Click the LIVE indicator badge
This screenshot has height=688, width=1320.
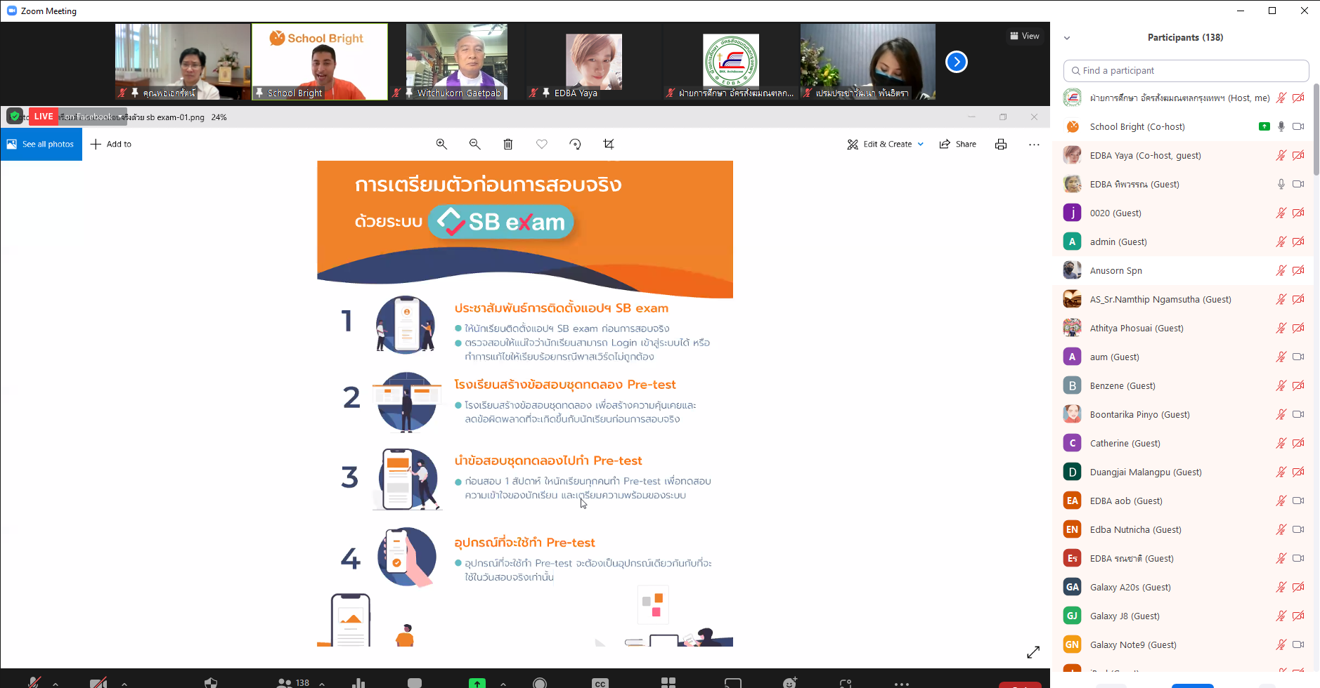[44, 117]
